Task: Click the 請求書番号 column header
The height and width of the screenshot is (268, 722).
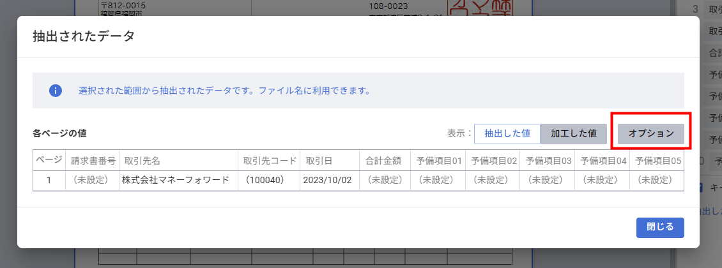Action: tap(92, 160)
